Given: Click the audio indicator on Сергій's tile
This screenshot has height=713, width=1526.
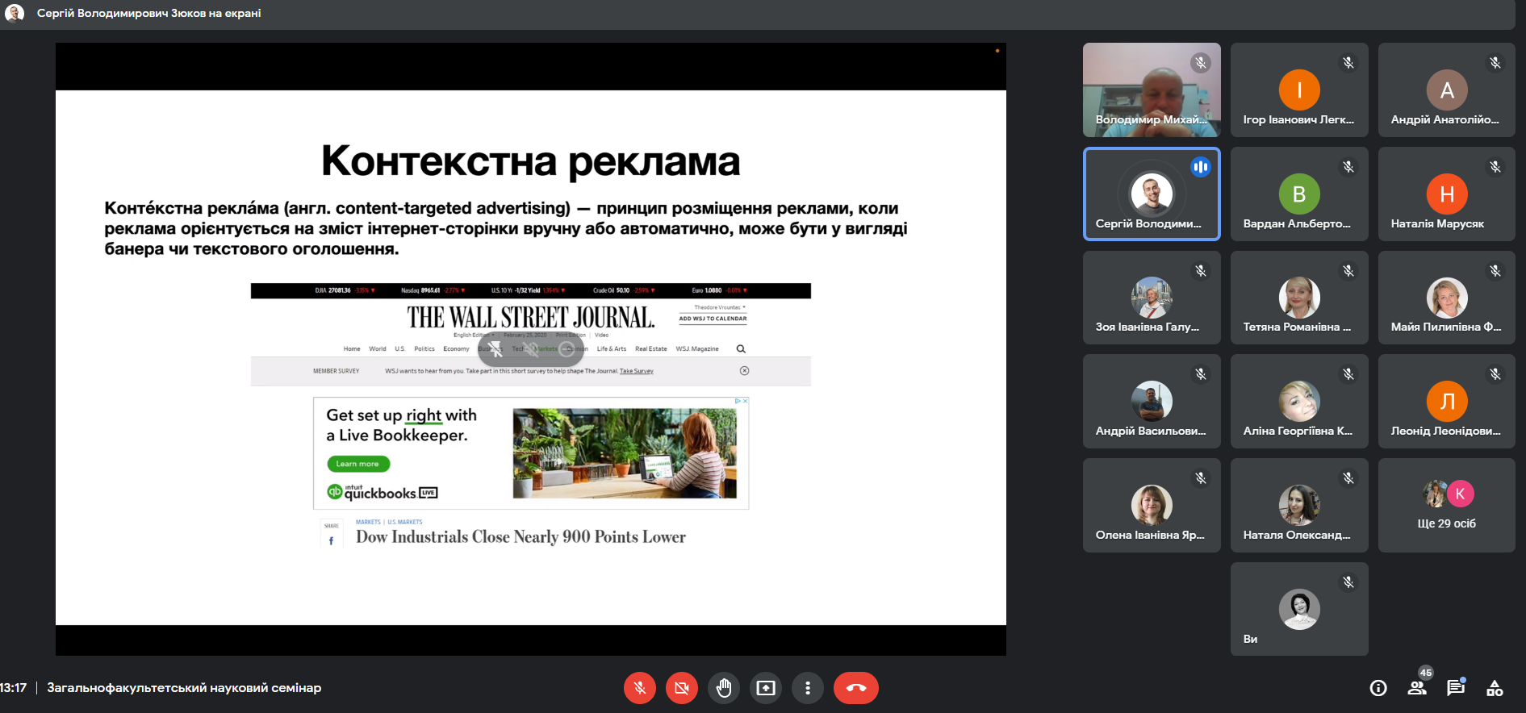Looking at the screenshot, I should pyautogui.click(x=1201, y=167).
